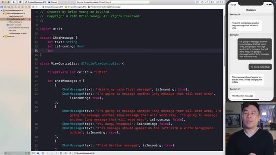Click the ChatMessage symbol breadcrumb

[114, 7]
